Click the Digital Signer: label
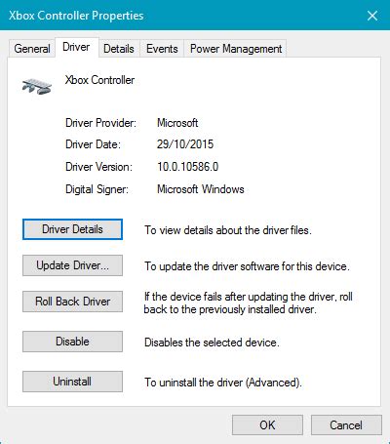Viewport: 390px width, 444px height. [97, 189]
